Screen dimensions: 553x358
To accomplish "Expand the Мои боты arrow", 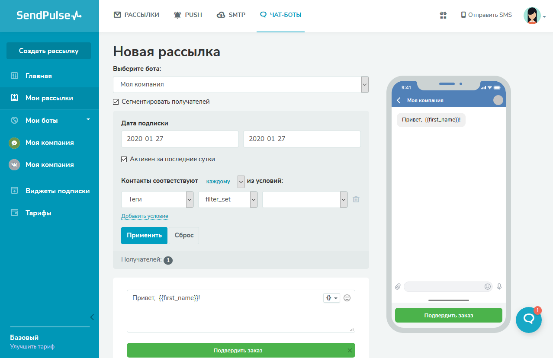I will coord(88,119).
